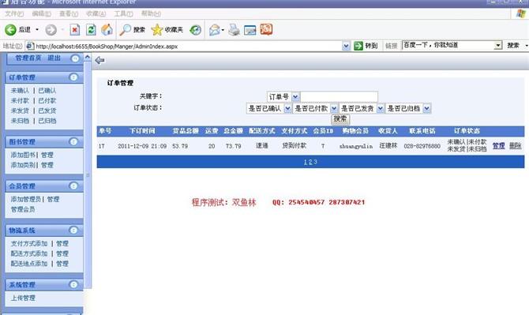The width and height of the screenshot is (529, 315).
Task: Open the Mail icon dropdown arrow
Action: (x=223, y=30)
